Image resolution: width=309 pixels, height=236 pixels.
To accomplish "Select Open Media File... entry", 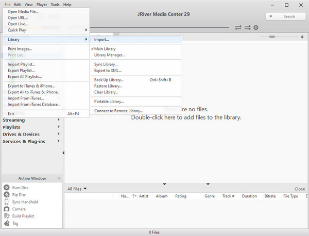I will point(46,11).
